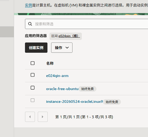This screenshot has height=137, width=148.
Task: Click the search magnifier icon
Action: tap(30, 24)
